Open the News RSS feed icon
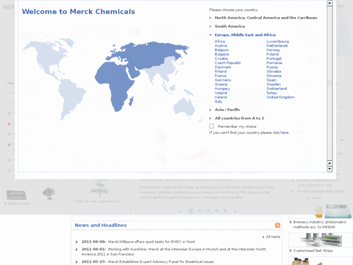The image size is (353, 265). click(x=278, y=225)
